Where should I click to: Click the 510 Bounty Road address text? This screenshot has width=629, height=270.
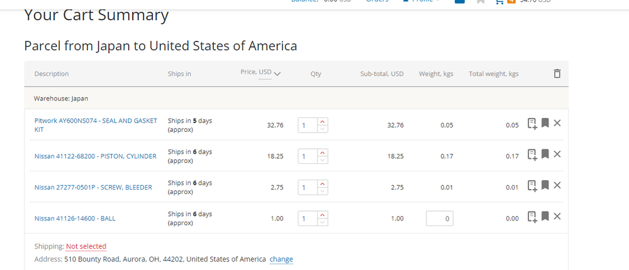coord(165,259)
